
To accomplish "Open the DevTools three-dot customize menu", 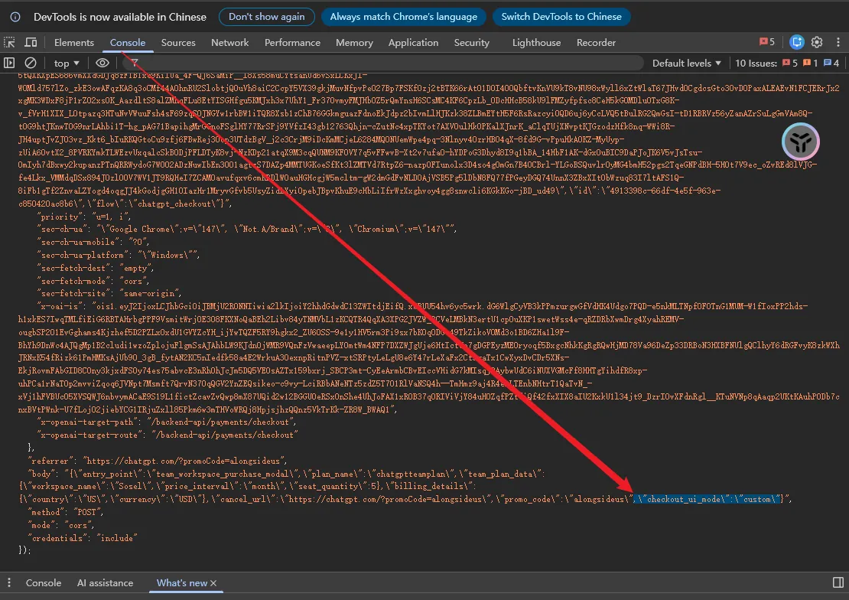I will 838,42.
